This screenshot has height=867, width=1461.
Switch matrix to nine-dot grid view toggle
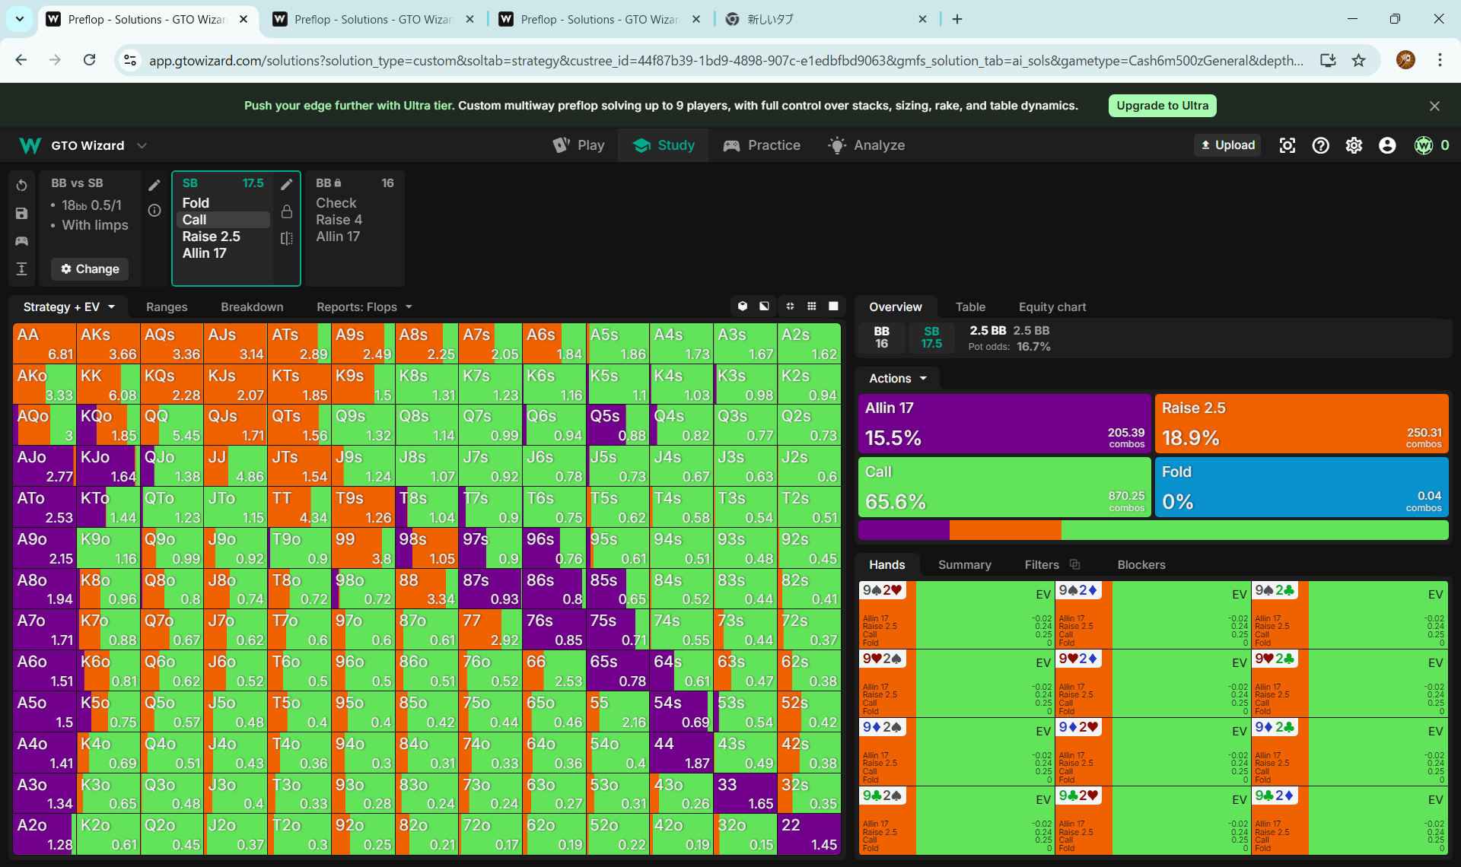click(x=812, y=306)
